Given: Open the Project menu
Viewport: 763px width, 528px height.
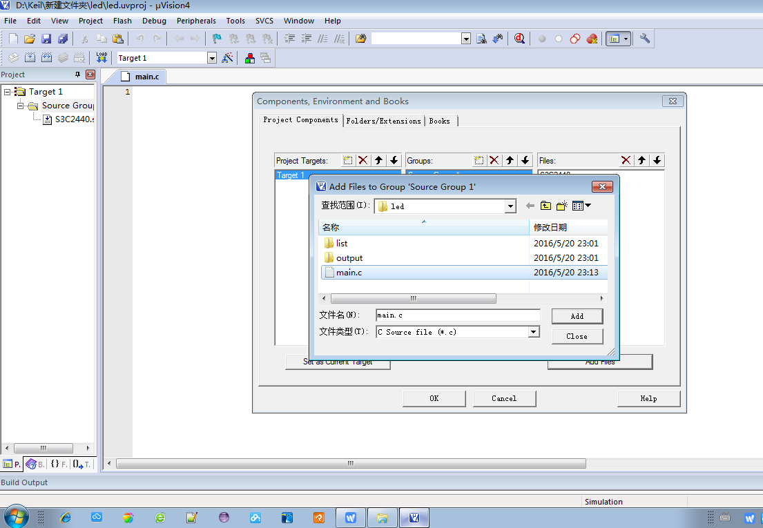Looking at the screenshot, I should pyautogui.click(x=90, y=21).
